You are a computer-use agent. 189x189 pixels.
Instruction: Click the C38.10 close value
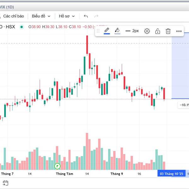click(x=75, y=27)
